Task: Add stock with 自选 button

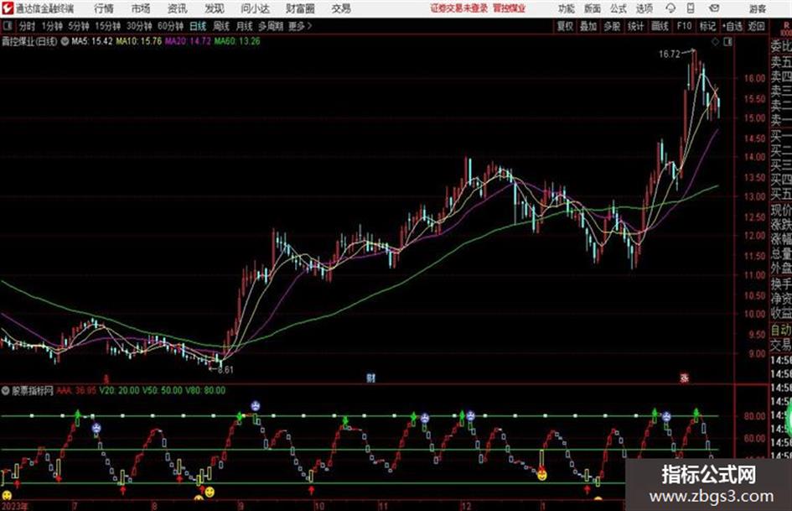Action: coord(732,26)
